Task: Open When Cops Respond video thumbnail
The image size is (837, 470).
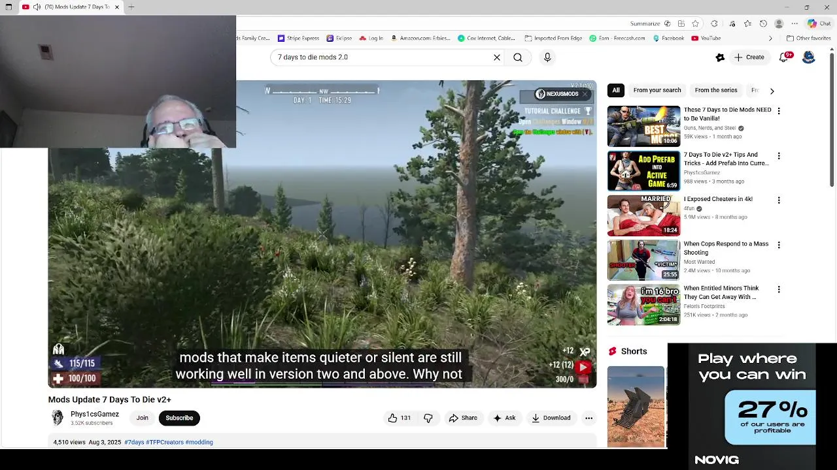Action: click(x=643, y=260)
